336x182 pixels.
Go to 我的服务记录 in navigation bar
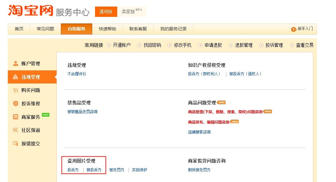[173, 29]
